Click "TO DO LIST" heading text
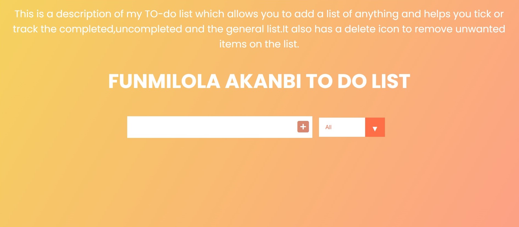This screenshot has width=519, height=227. pyautogui.click(x=358, y=81)
